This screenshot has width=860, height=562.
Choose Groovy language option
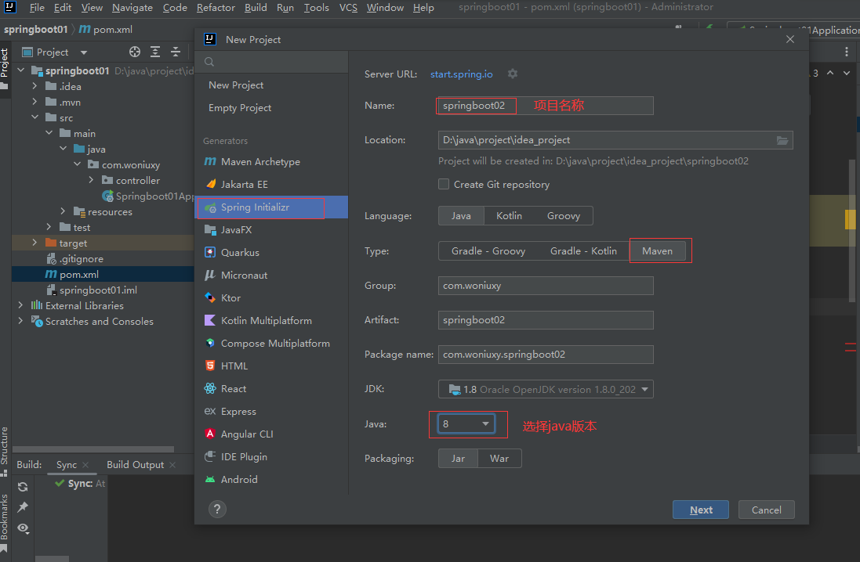tap(564, 216)
